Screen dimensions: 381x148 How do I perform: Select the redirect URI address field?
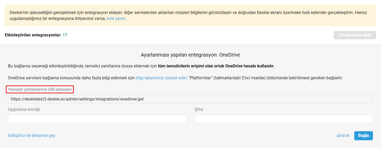tap(190, 99)
